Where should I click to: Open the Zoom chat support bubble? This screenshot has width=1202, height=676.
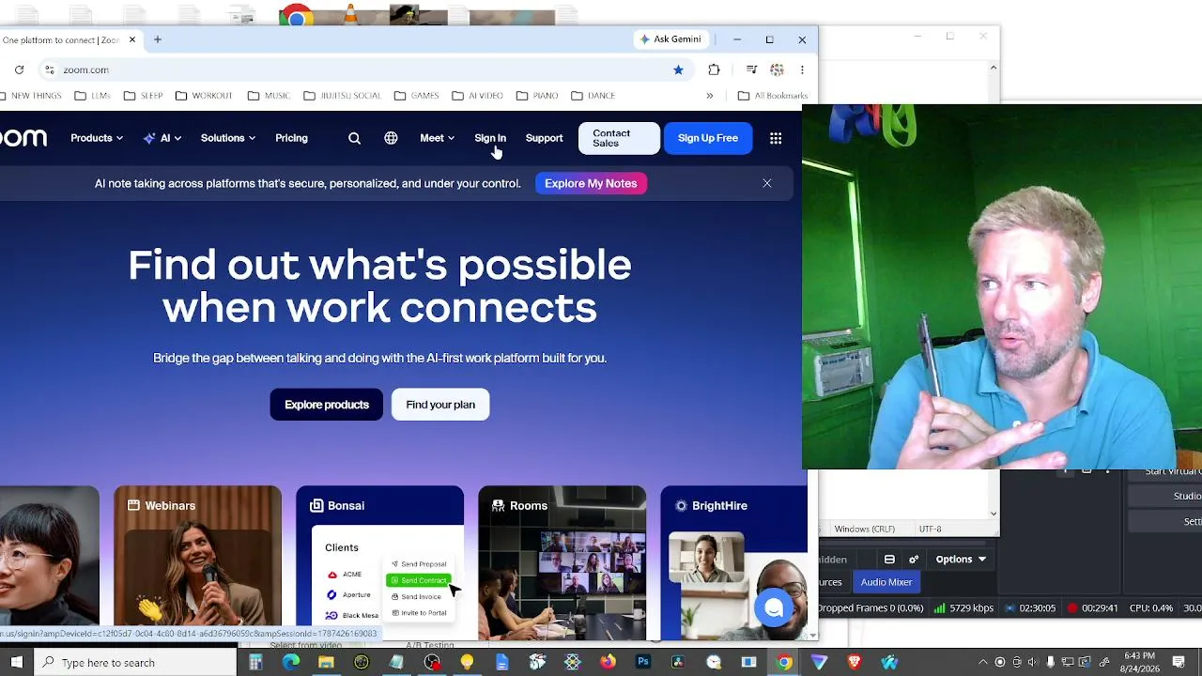[x=774, y=608]
